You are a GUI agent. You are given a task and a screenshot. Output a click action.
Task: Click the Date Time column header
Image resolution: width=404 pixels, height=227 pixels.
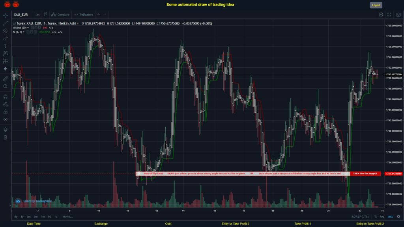(x=34, y=224)
